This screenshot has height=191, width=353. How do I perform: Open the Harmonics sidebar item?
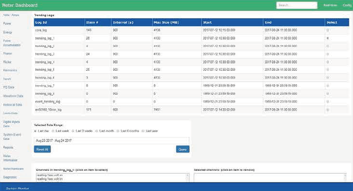point(10,70)
